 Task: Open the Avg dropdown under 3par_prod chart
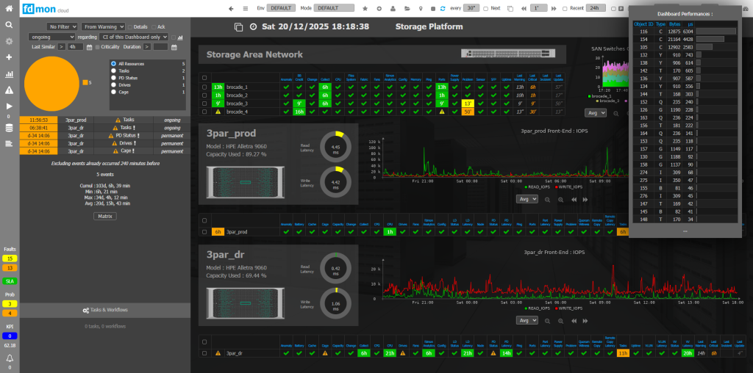pyautogui.click(x=527, y=199)
